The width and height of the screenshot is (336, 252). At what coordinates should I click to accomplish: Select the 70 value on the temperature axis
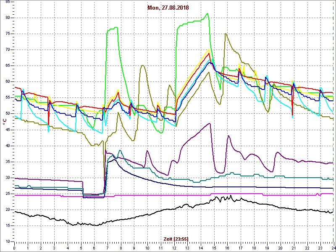pyautogui.click(x=7, y=50)
